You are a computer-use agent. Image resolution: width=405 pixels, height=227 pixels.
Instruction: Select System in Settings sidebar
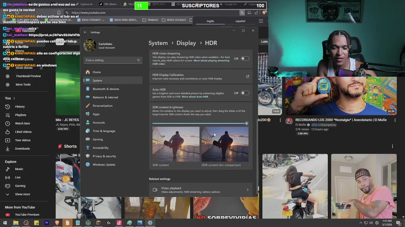point(113,80)
